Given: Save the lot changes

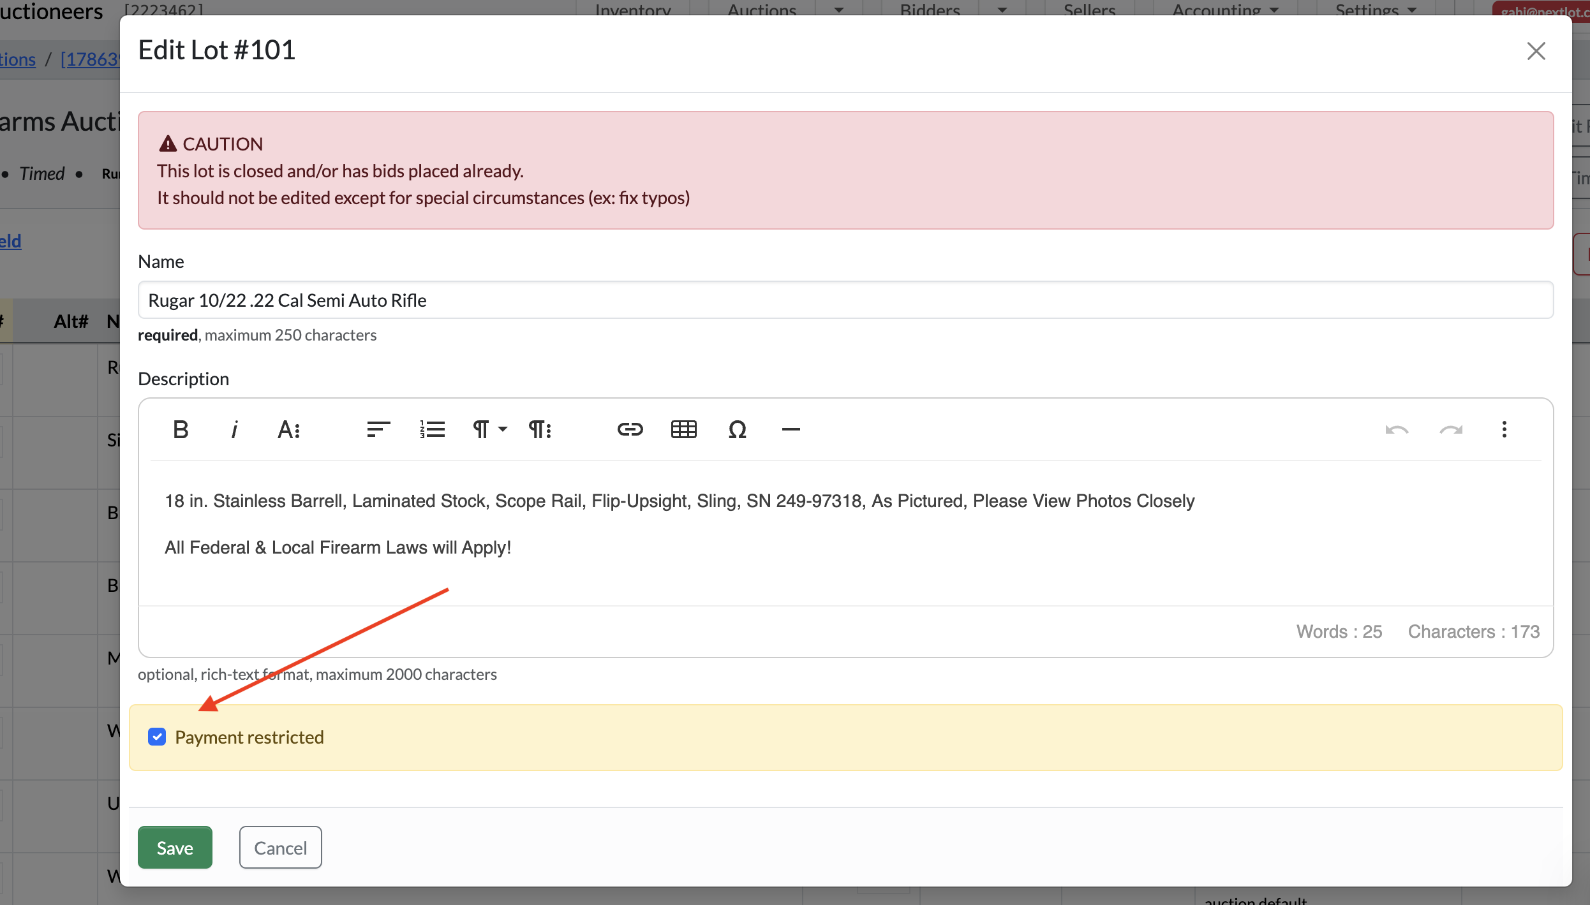Looking at the screenshot, I should (175, 847).
